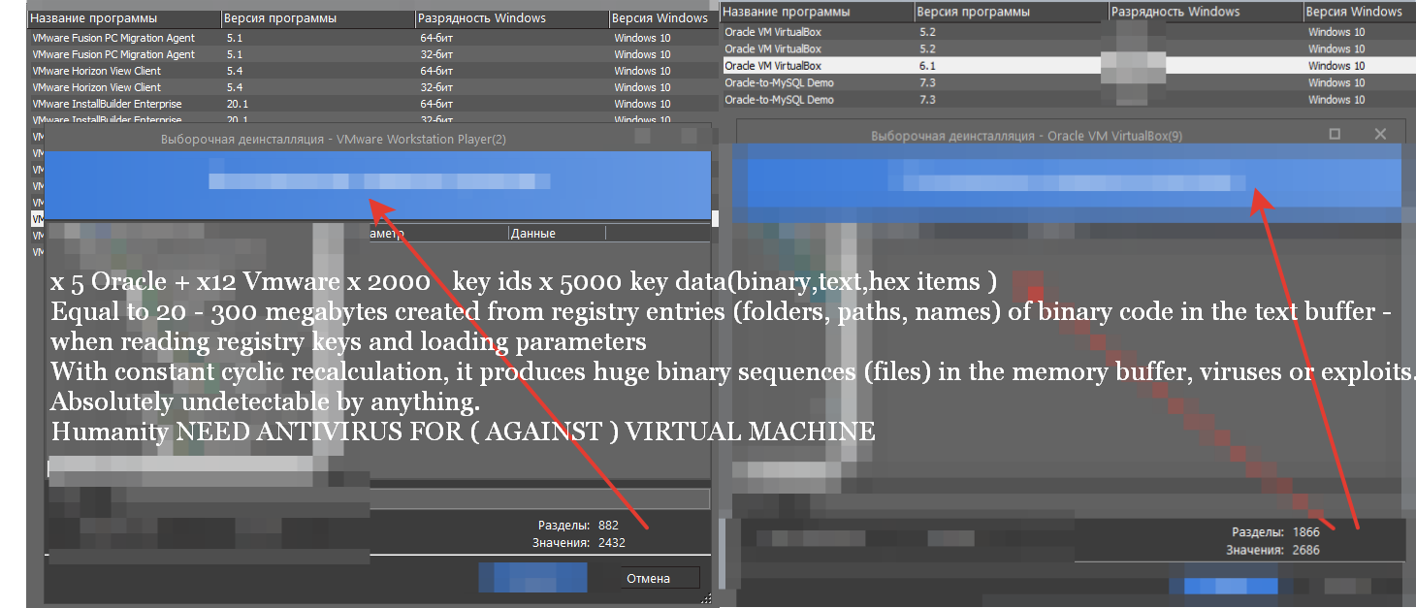Sort Oracle list by Название программы column
This screenshot has height=608, width=1416.
[817, 12]
